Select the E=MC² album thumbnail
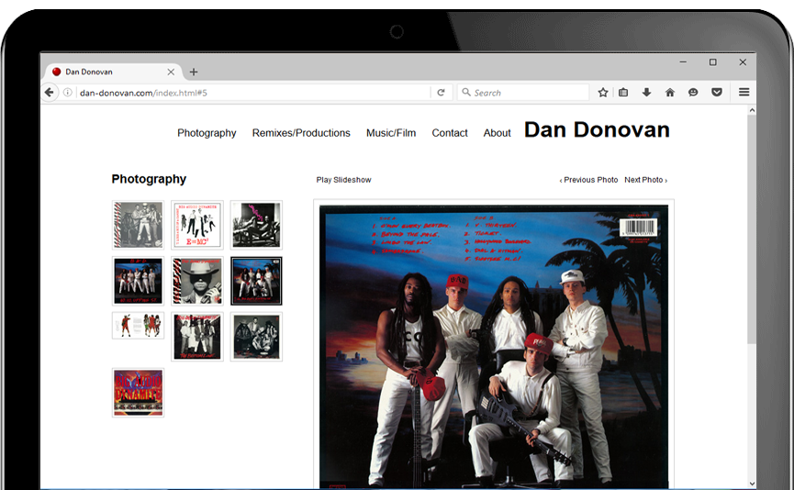The image size is (794, 490). click(x=196, y=225)
